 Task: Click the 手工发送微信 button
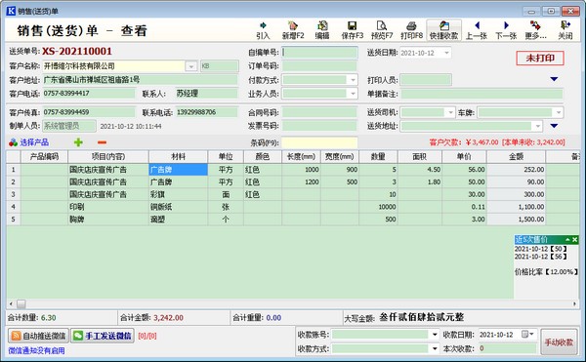click(x=103, y=336)
